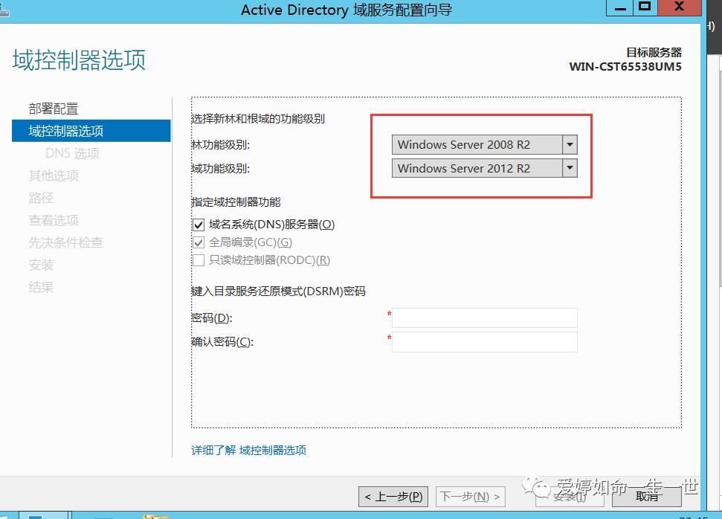The height and width of the screenshot is (519, 722).
Task: Click the 选择新林和根域的功能级别 text
Action: tap(258, 119)
